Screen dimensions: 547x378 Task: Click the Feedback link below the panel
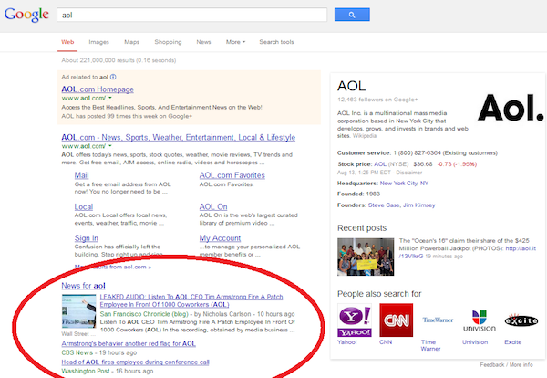click(x=492, y=364)
